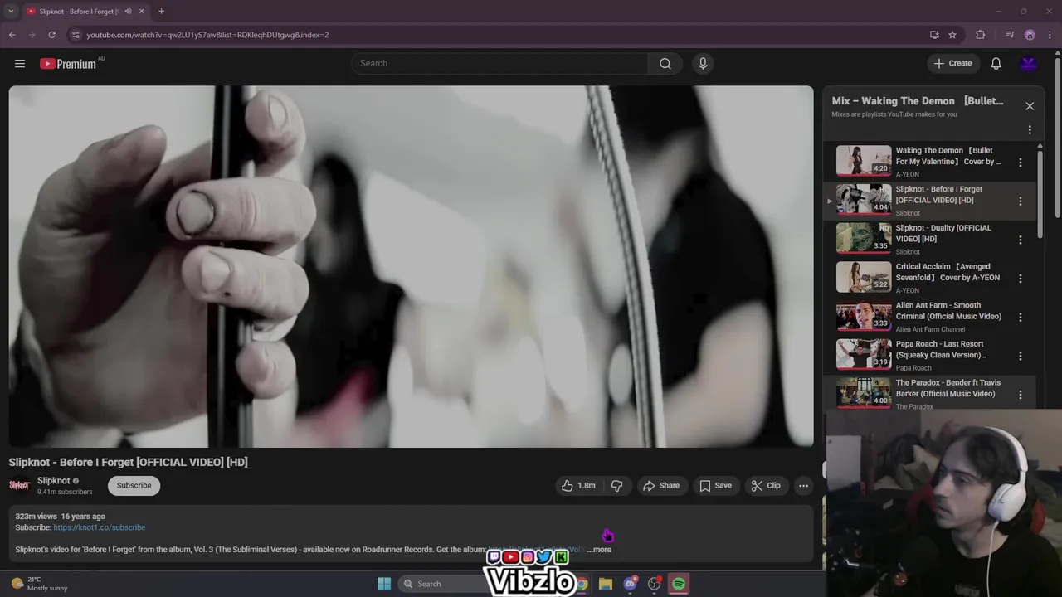Play Alien Ant Farm Smooth Criminal thumbnail
The image size is (1062, 597).
pos(864,315)
